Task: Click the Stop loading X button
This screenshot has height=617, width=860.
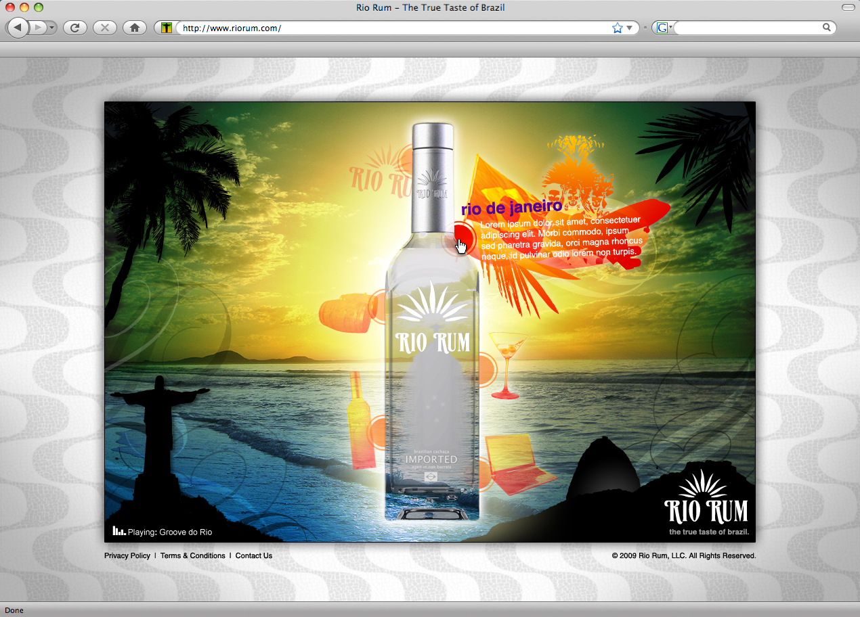Action: click(x=105, y=28)
